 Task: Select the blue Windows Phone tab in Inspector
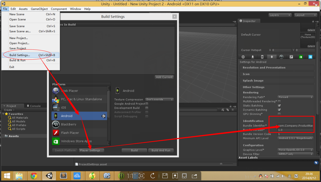click(310, 57)
